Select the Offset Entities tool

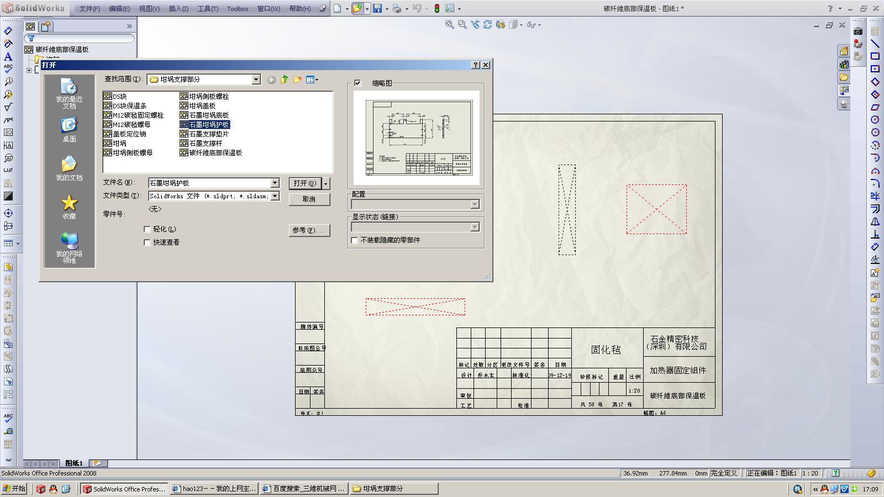click(x=875, y=209)
